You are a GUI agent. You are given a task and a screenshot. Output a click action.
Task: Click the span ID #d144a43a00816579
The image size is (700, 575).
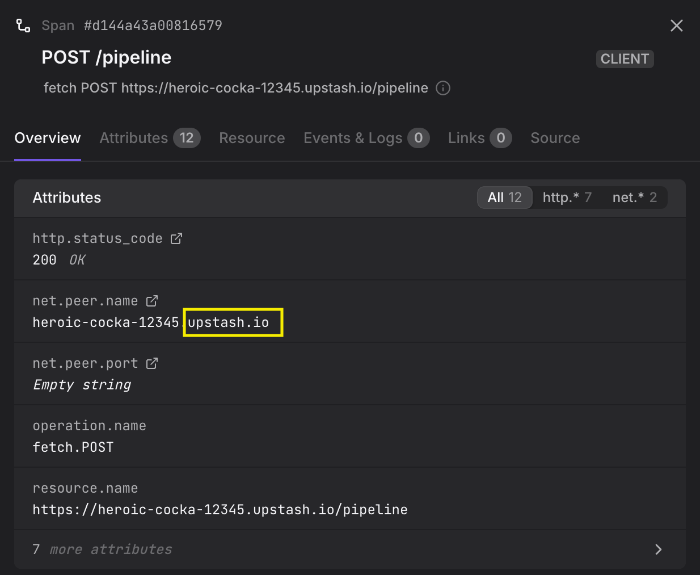[x=153, y=26]
